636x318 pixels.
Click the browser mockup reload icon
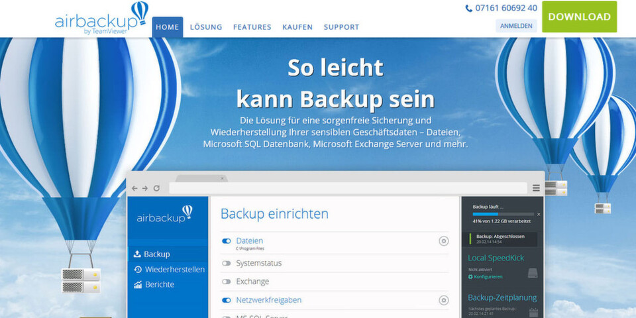(x=156, y=188)
